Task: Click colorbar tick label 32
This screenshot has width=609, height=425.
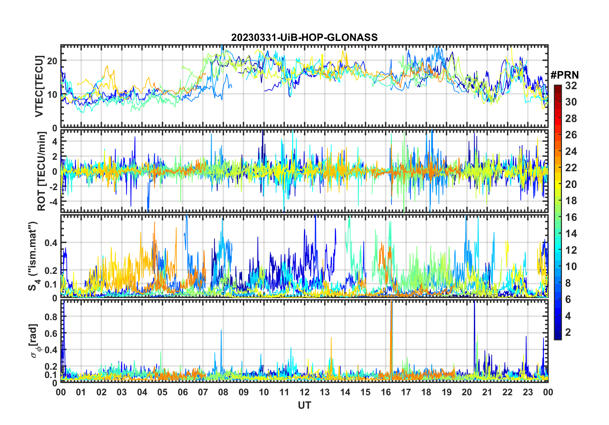Action: (x=571, y=86)
